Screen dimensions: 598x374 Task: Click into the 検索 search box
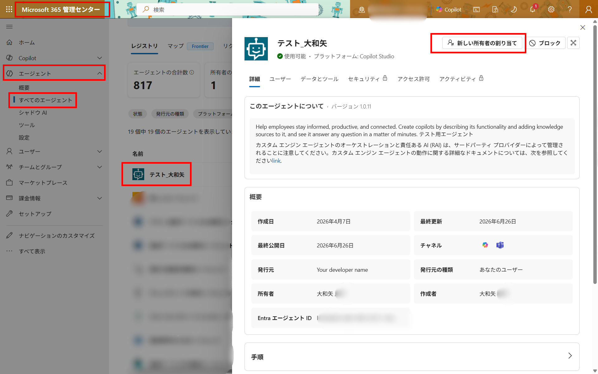pyautogui.click(x=227, y=10)
